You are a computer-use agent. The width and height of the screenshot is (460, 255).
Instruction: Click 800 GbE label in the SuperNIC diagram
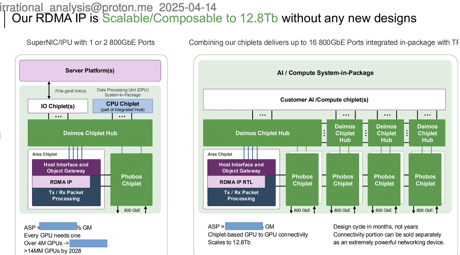(x=132, y=210)
